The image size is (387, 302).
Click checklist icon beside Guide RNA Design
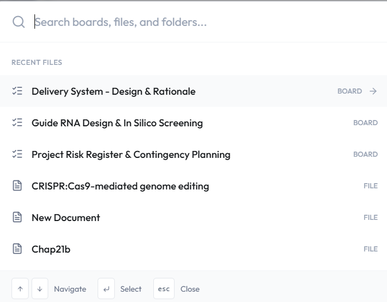tap(17, 123)
